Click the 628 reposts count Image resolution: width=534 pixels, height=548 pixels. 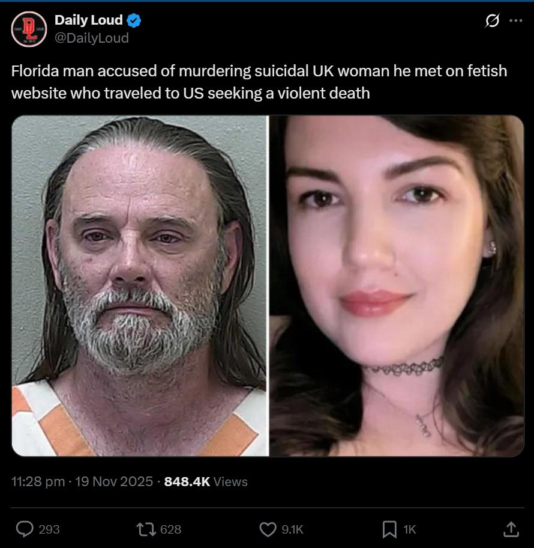[170, 529]
